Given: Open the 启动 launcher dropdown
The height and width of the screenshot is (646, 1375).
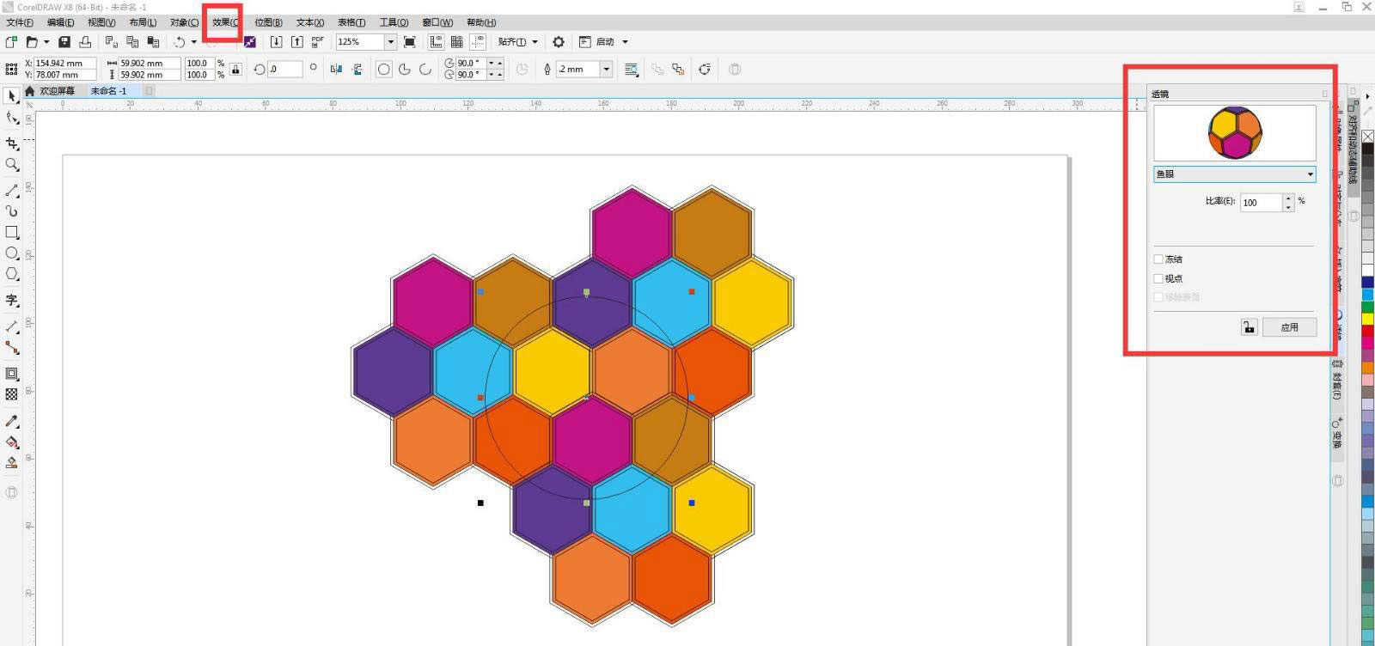Looking at the screenshot, I should point(625,41).
